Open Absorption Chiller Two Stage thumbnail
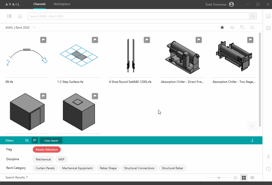Image resolution: width=272 pixels, height=185 pixels. pos(234,56)
